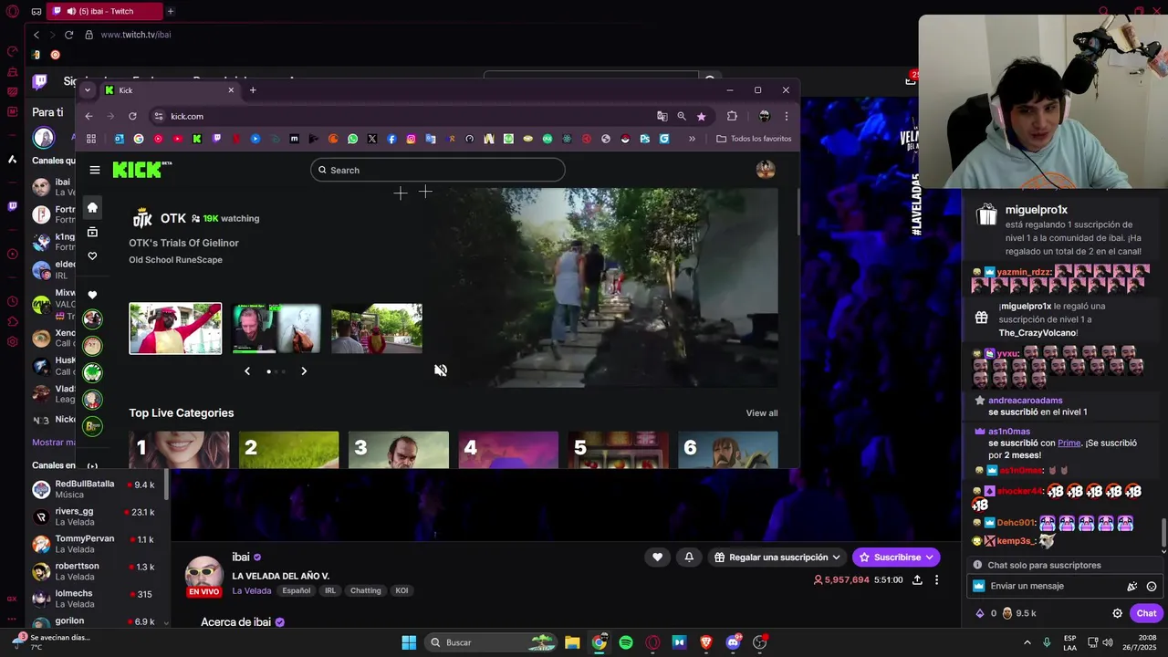
Task: Open Regalar una suscripción dropdown
Action: (777, 557)
